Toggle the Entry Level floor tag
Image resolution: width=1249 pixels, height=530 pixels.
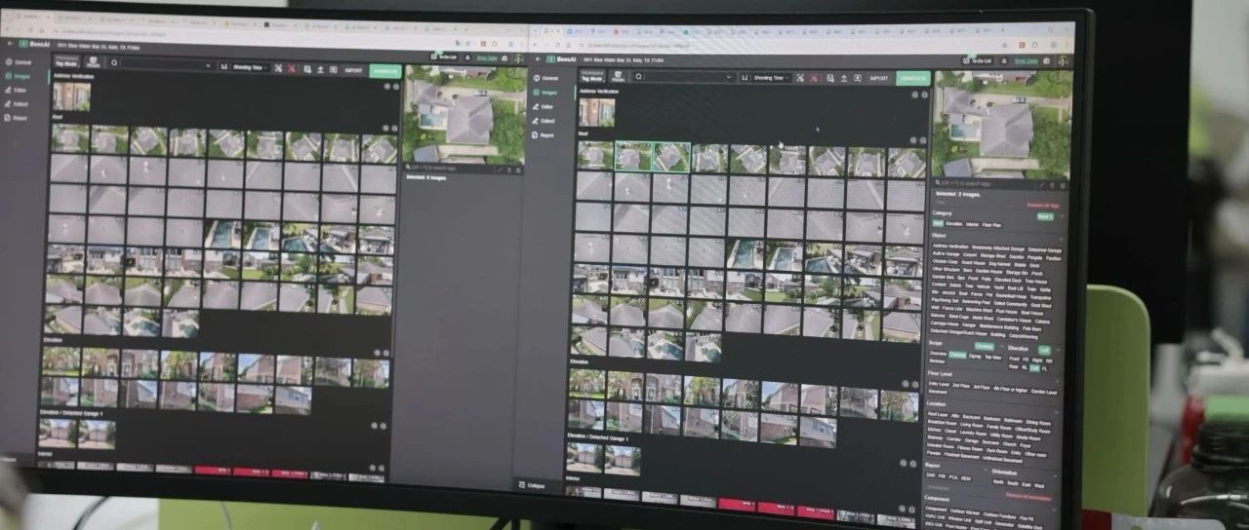[939, 385]
